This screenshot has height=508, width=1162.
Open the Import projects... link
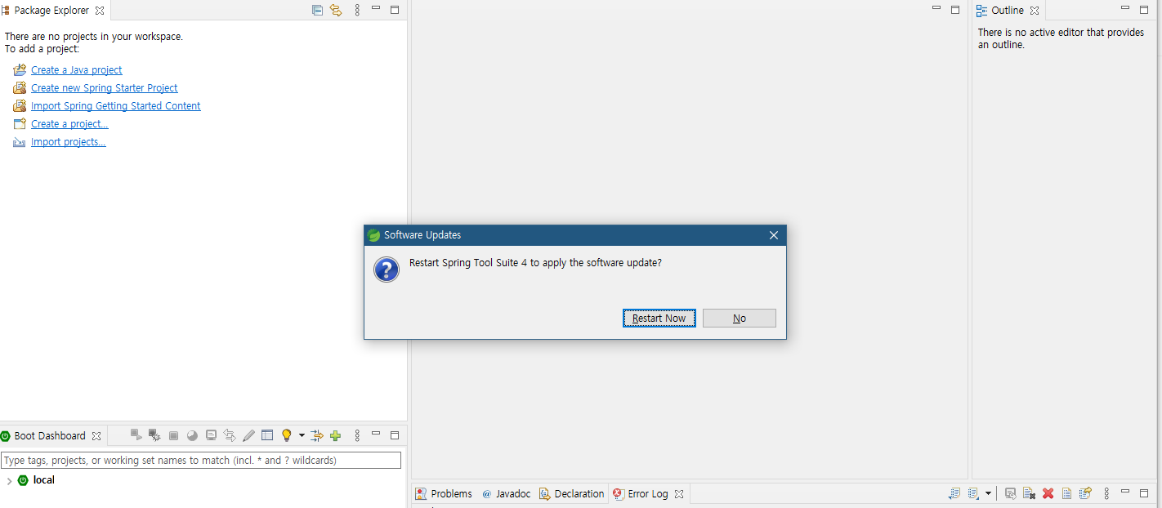pyautogui.click(x=68, y=142)
